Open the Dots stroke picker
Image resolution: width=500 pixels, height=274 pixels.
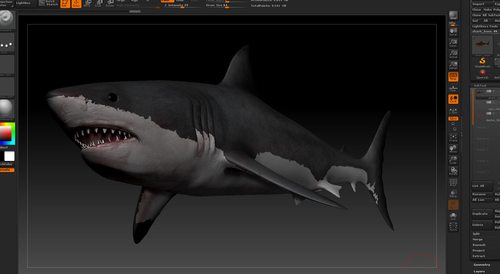click(x=7, y=43)
